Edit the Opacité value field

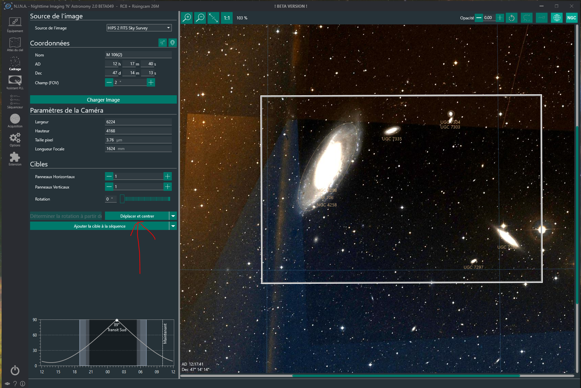[489, 18]
